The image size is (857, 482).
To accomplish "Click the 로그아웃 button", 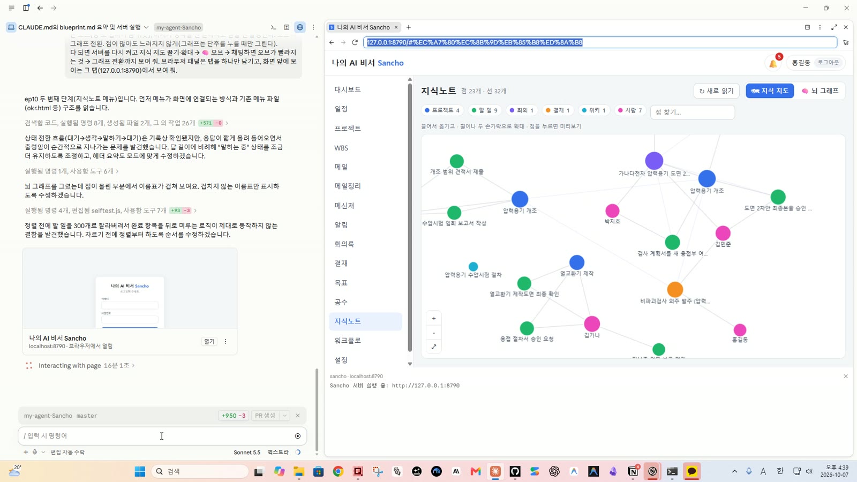I will click(x=828, y=63).
